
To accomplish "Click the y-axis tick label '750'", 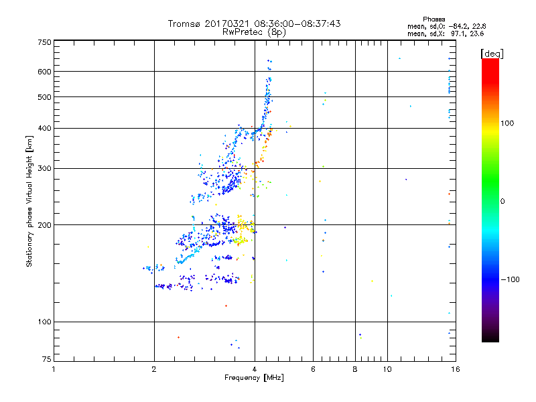I will point(44,42).
